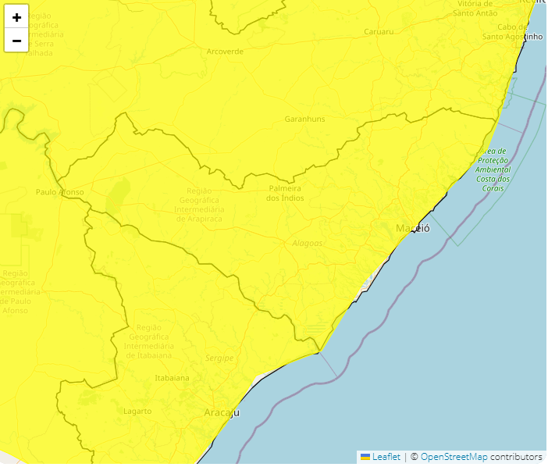Click the zoom in plus button
The width and height of the screenshot is (548, 467).
(16, 16)
